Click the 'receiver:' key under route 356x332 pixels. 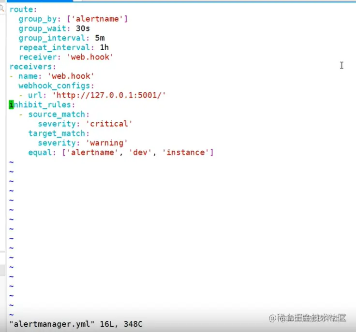(40, 57)
